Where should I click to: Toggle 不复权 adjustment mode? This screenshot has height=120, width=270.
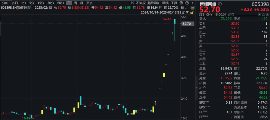141,3
